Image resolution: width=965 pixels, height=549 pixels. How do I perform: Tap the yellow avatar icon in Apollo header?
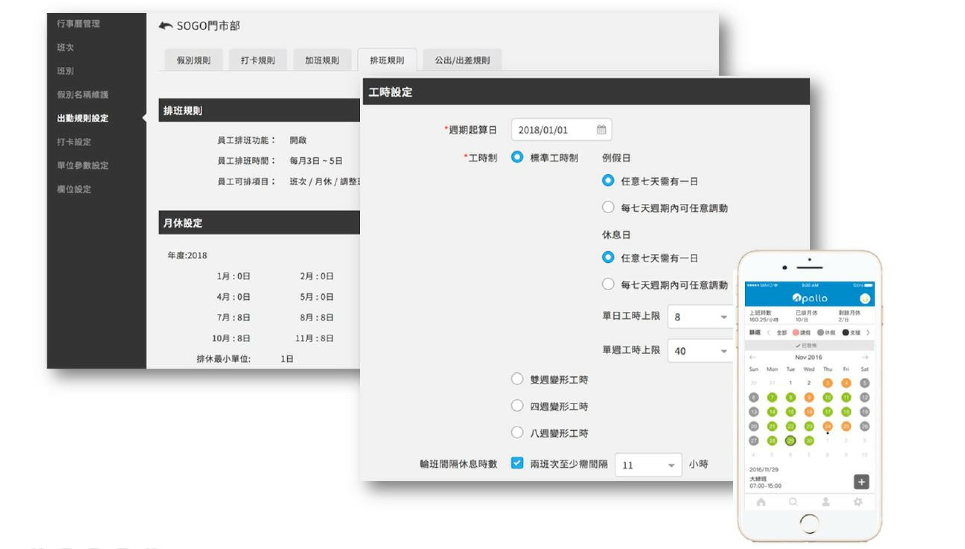coord(864,298)
